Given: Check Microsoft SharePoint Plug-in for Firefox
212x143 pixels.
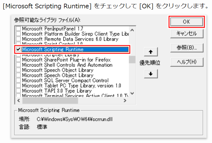Looking at the screenshot, I should click(18, 60).
